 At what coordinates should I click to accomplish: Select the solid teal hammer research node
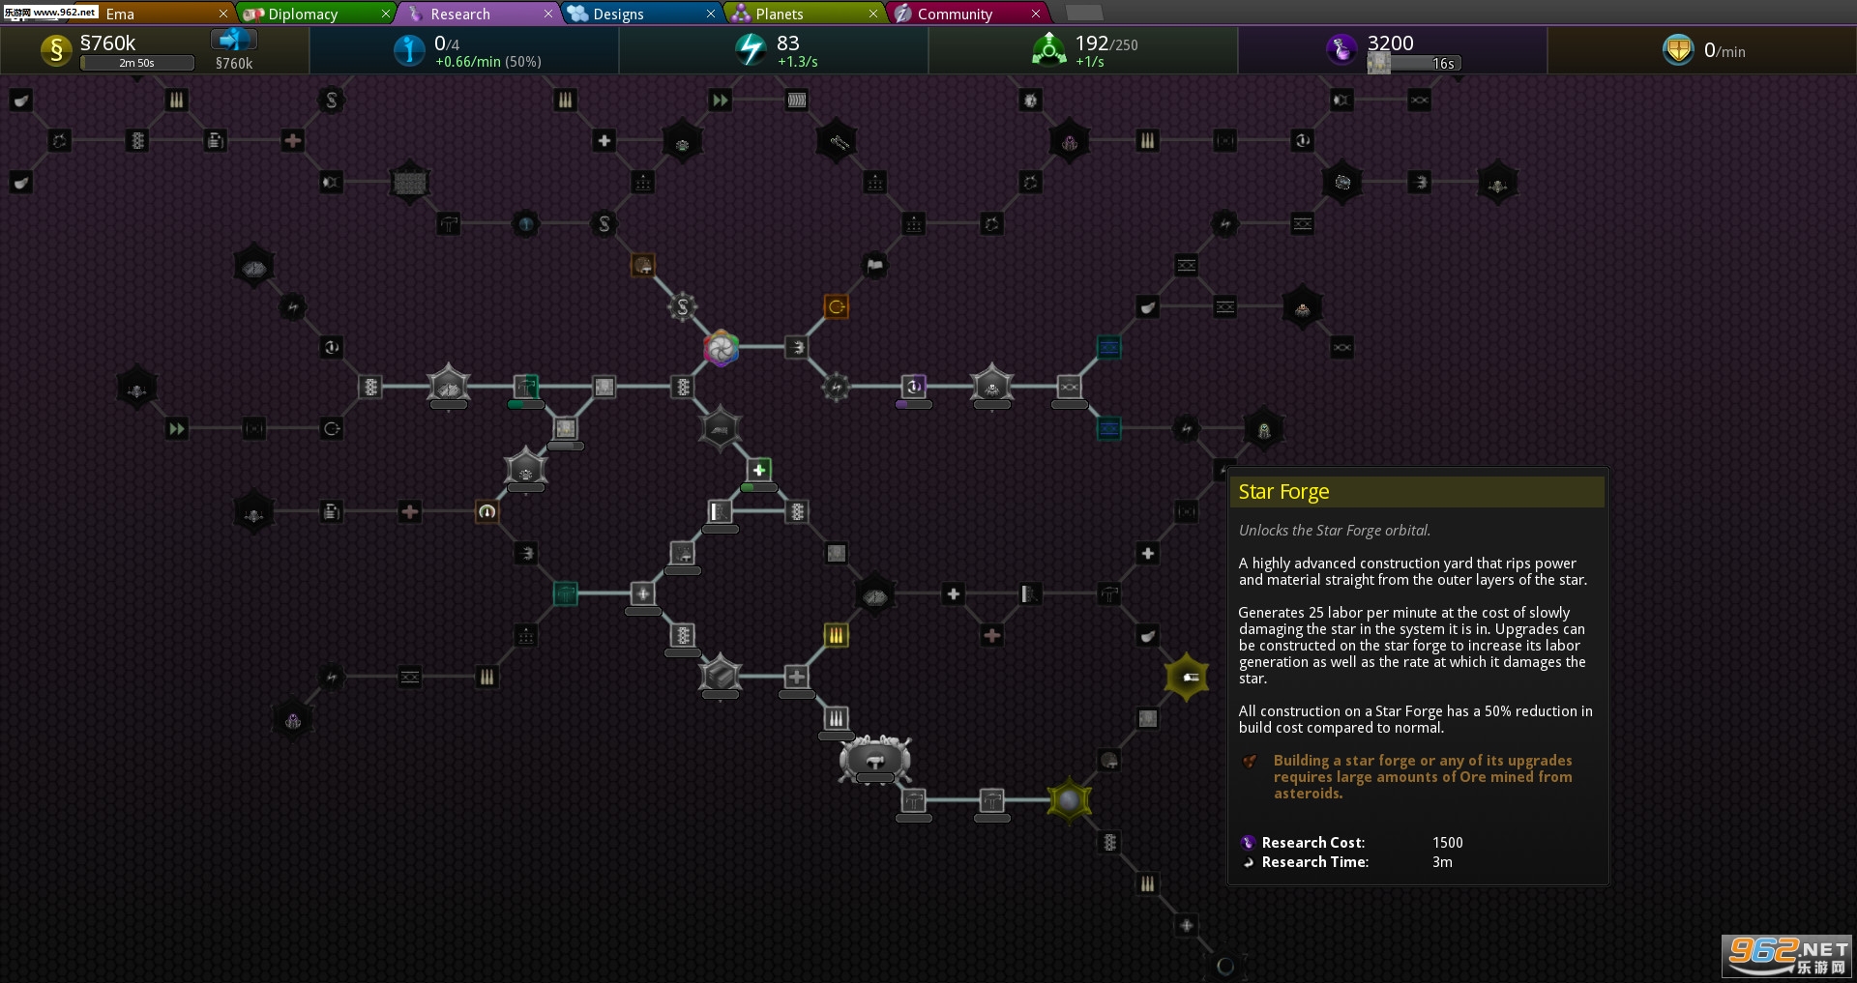(x=565, y=593)
